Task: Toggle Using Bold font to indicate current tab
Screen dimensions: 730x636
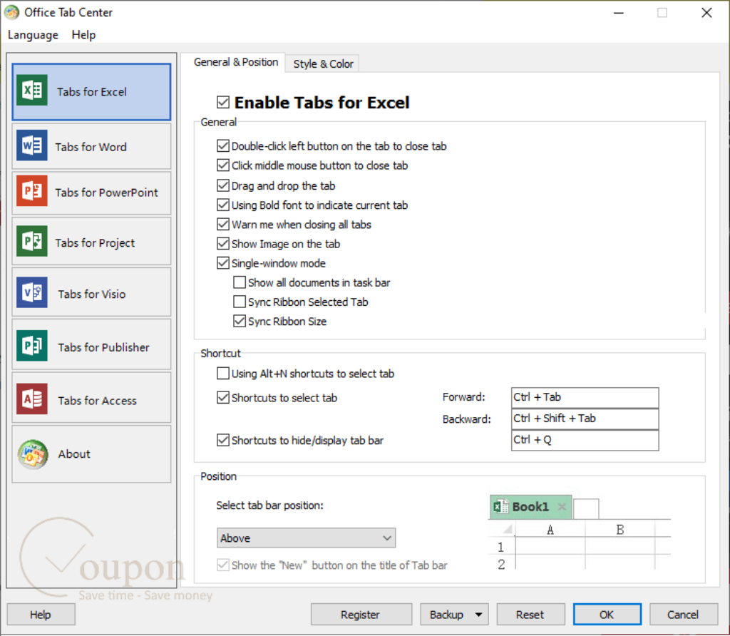Action: (223, 205)
